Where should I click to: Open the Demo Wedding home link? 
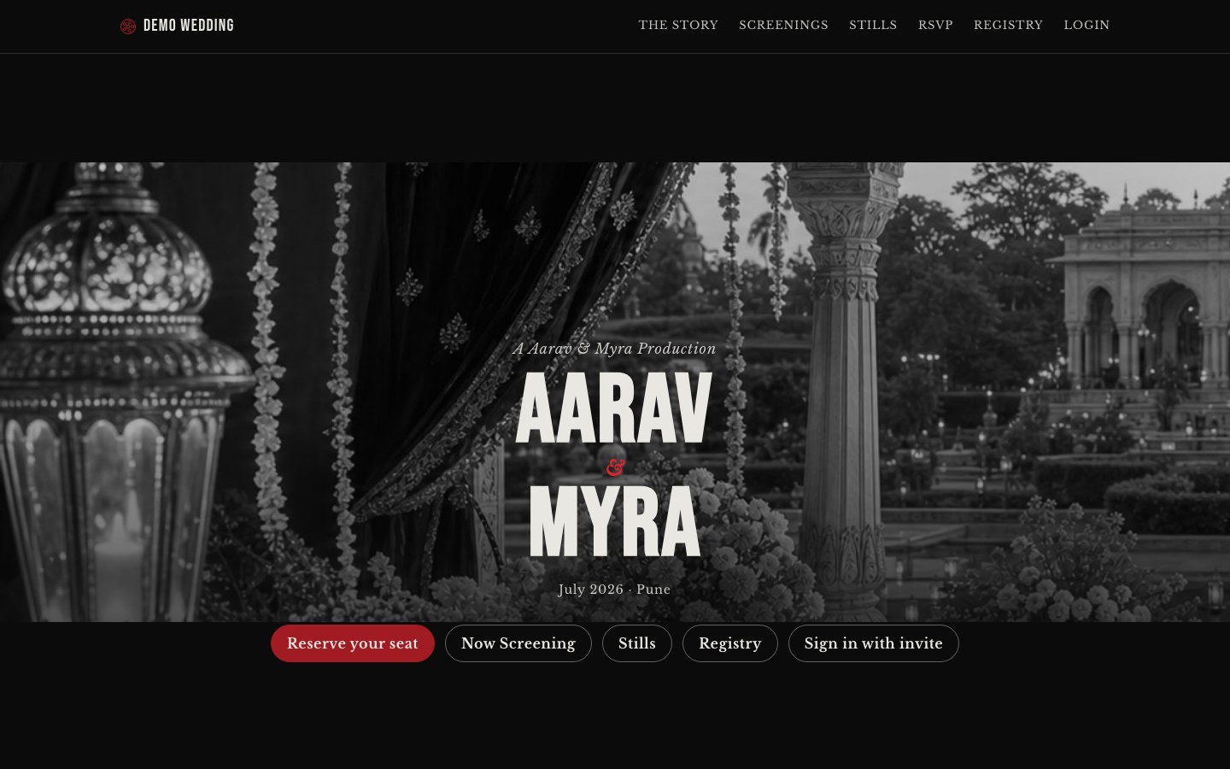(178, 26)
